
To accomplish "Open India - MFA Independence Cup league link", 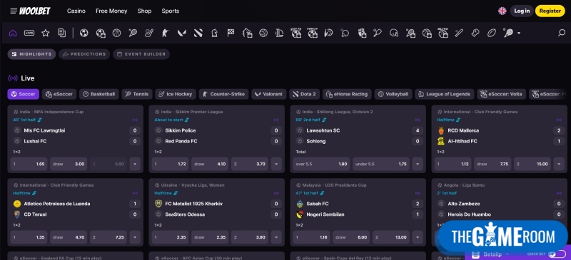I will coord(51,112).
